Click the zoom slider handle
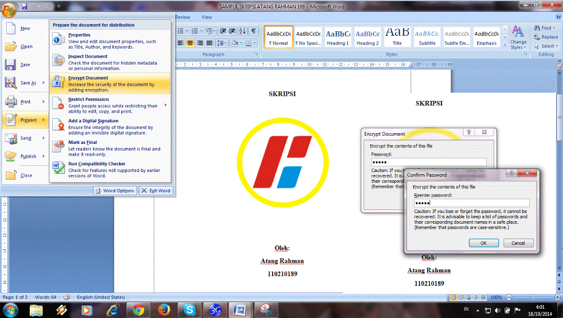The height and width of the screenshot is (318, 563). click(533, 297)
